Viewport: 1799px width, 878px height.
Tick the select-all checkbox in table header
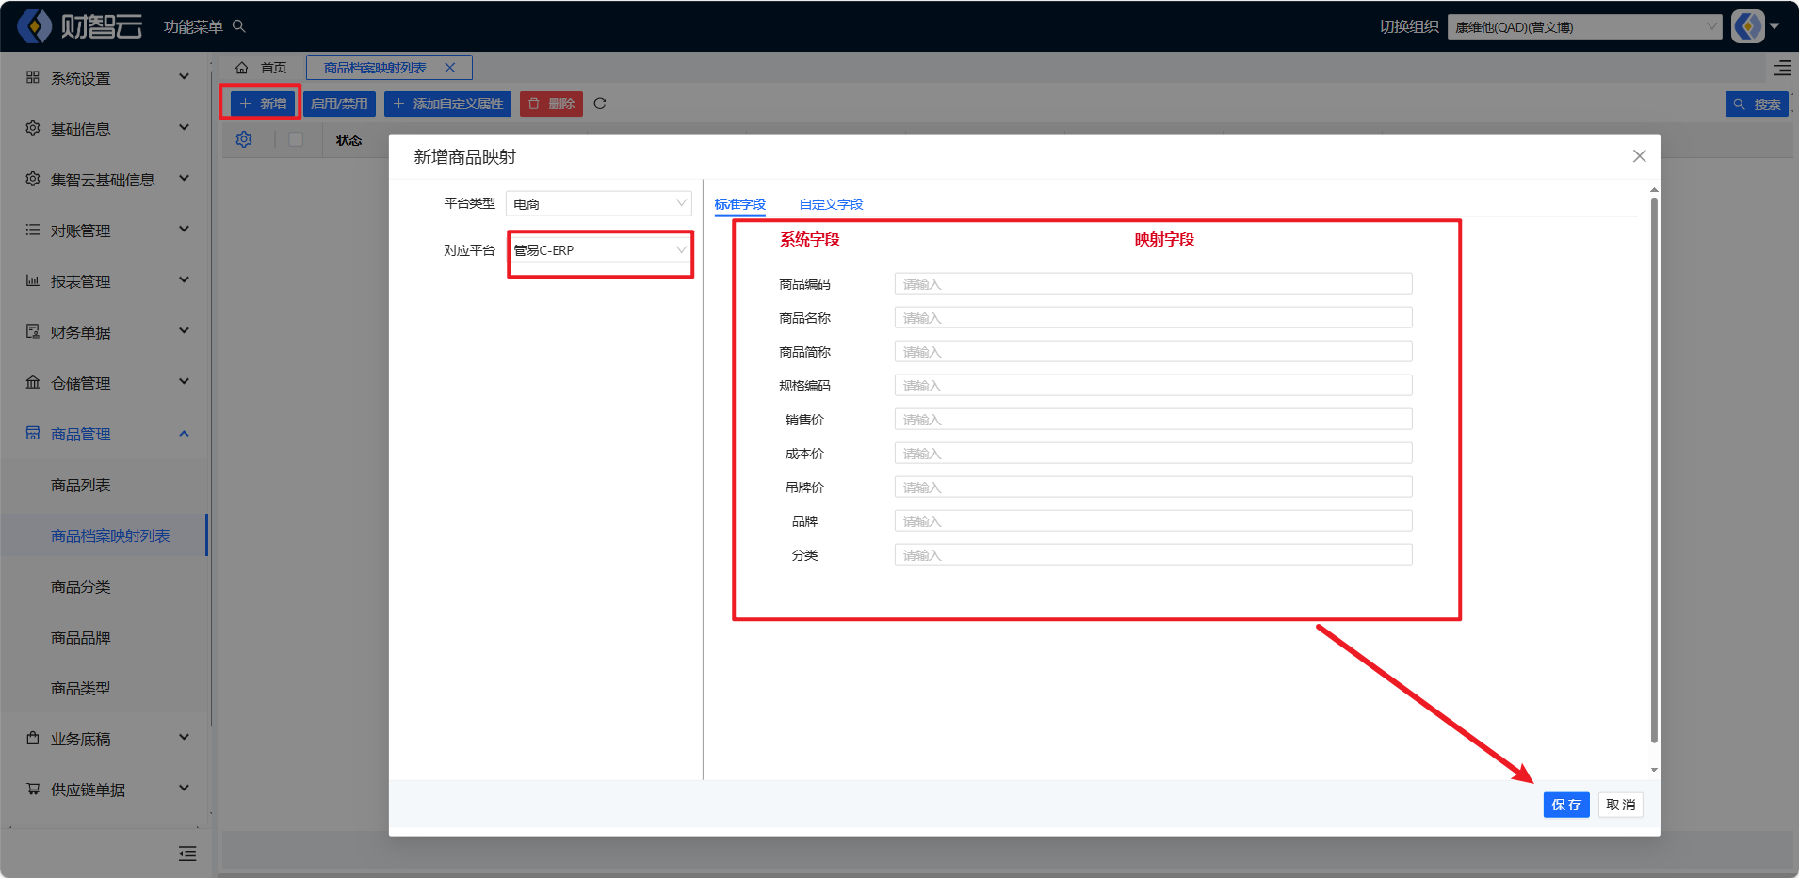click(x=296, y=139)
